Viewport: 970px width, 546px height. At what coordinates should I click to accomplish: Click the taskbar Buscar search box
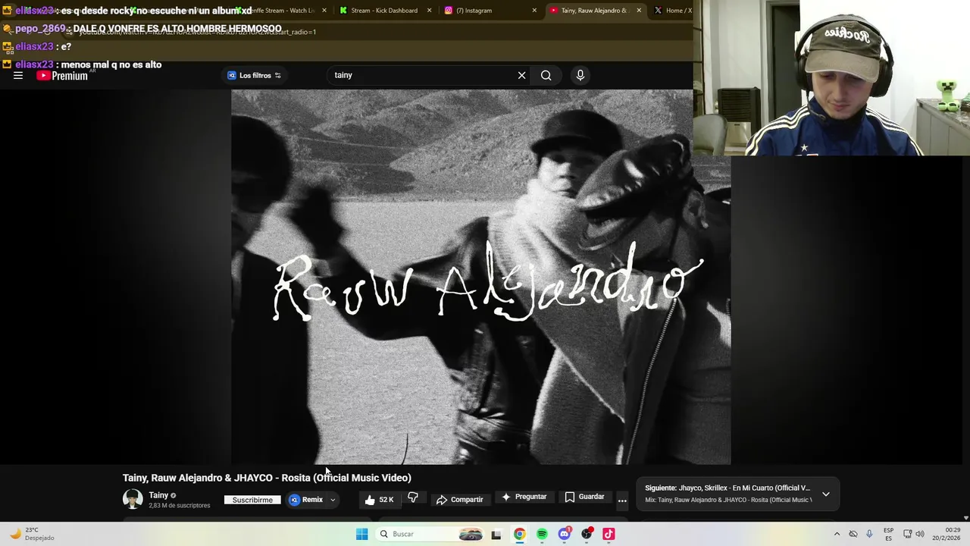pyautogui.click(x=430, y=534)
